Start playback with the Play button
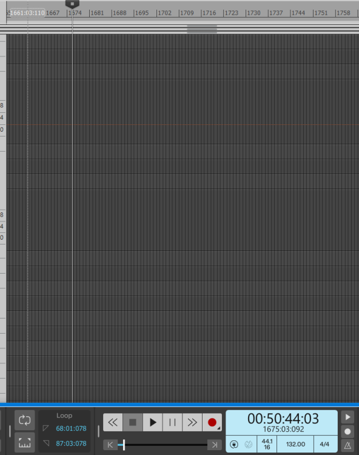 (x=153, y=422)
